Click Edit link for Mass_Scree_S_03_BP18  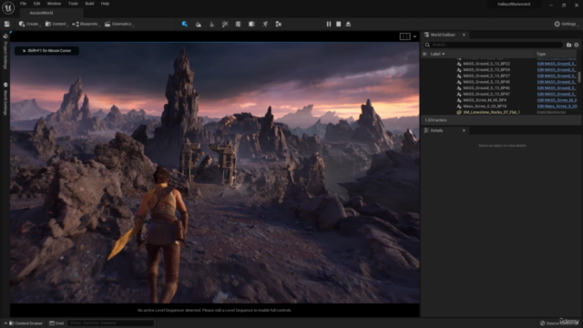pyautogui.click(x=557, y=107)
